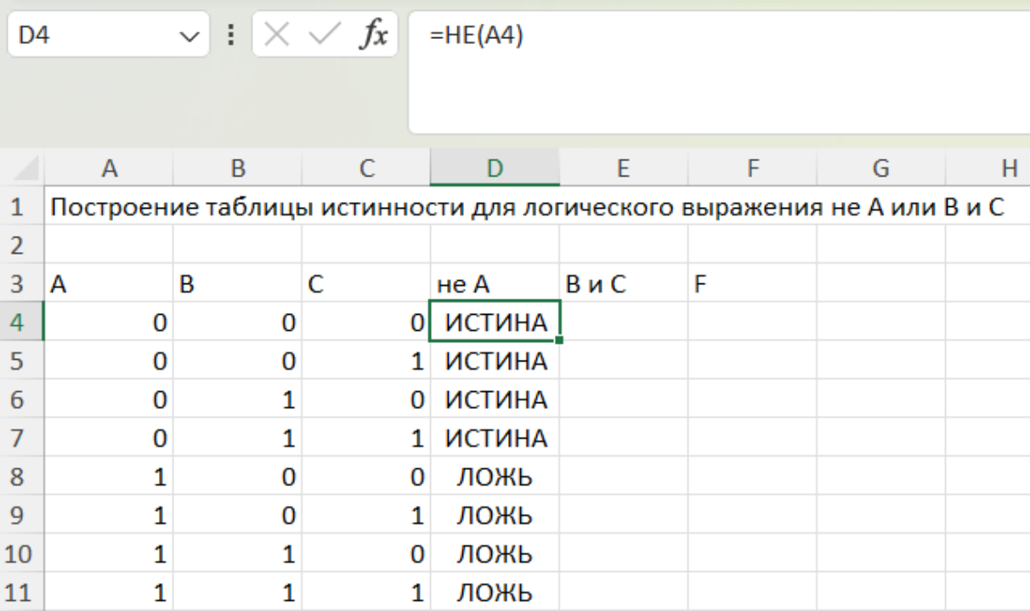This screenshot has width=1030, height=611.
Task: Click cell C3 labeled 'C'
Action: (365, 283)
